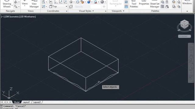Click the Navigate panel title
Image resolution: width=195 pixels, height=109 pixels.
click(10, 11)
